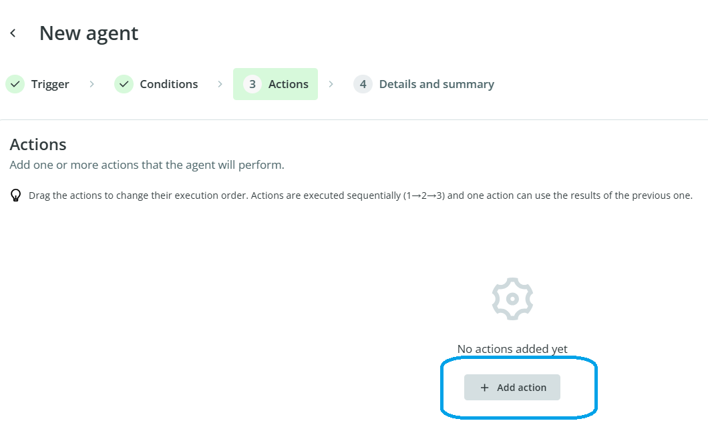Jump to Details and summary step

[436, 84]
